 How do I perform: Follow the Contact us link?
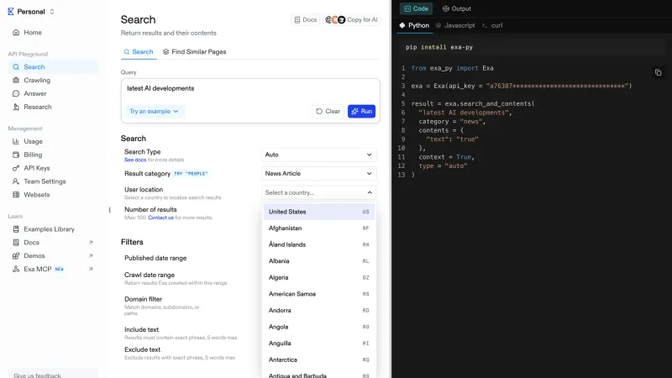tap(160, 218)
